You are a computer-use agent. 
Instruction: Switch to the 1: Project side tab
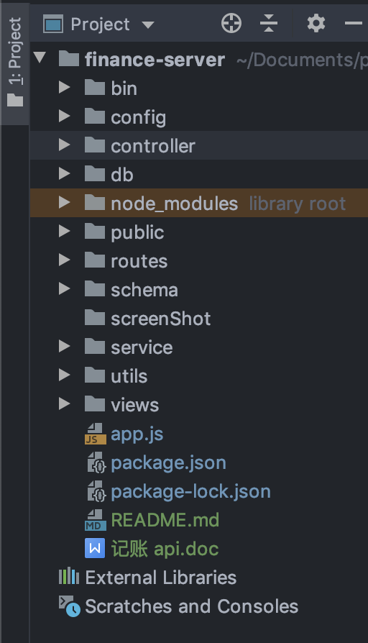[x=15, y=63]
